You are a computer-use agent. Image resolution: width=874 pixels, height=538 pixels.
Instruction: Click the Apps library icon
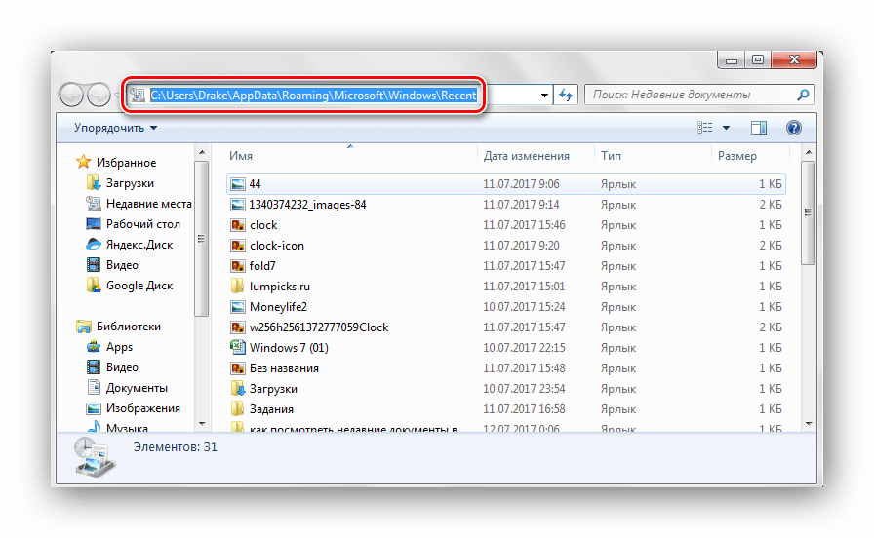[x=93, y=346]
